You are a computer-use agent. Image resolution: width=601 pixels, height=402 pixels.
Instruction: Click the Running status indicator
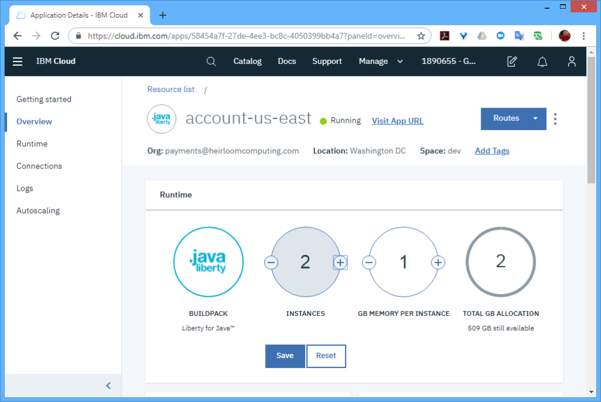(x=340, y=121)
